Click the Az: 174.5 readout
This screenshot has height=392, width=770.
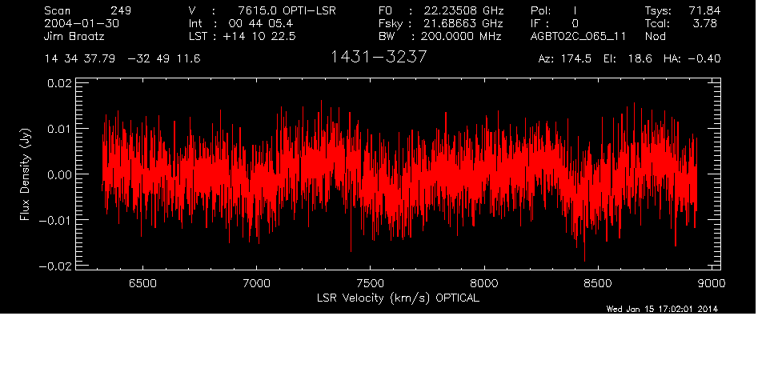point(564,59)
